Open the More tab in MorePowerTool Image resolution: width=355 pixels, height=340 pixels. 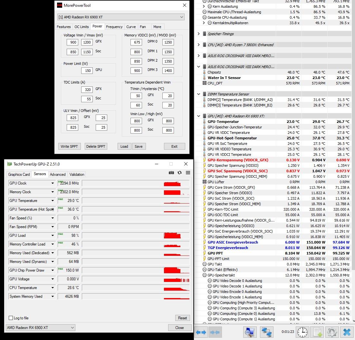tap(157, 27)
